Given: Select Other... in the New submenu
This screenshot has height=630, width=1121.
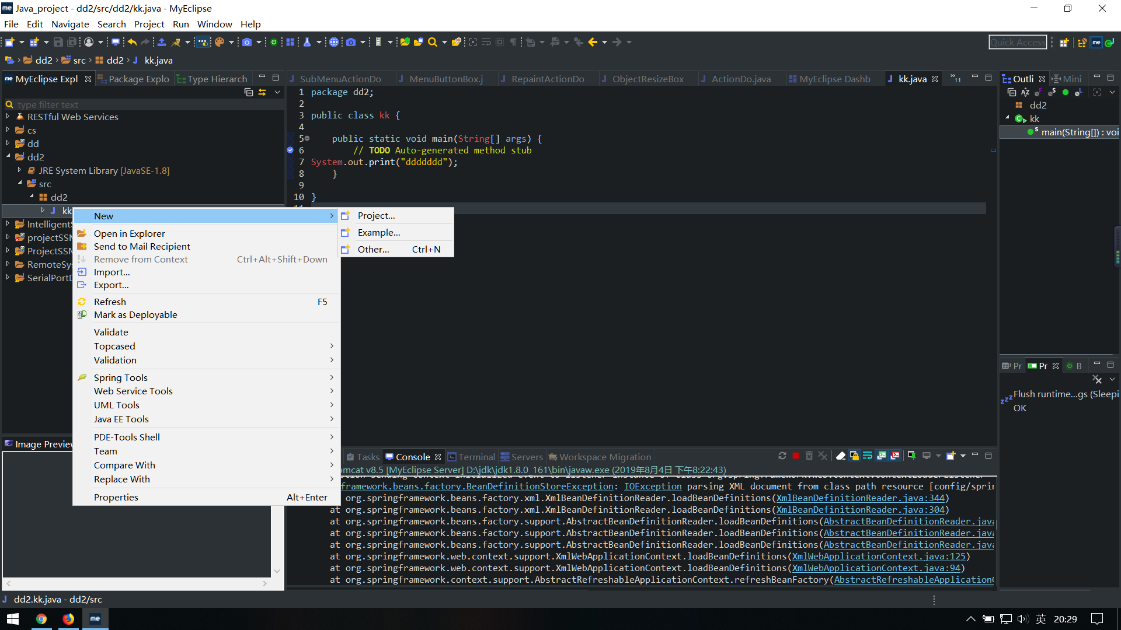Looking at the screenshot, I should pos(373,249).
